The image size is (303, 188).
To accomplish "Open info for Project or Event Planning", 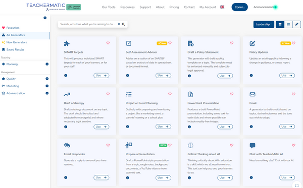I will [x=128, y=127].
